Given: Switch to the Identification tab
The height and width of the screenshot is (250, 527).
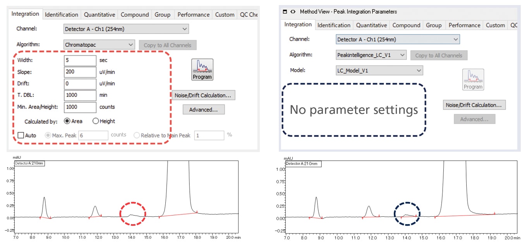Looking at the screenshot, I should pos(61,14).
